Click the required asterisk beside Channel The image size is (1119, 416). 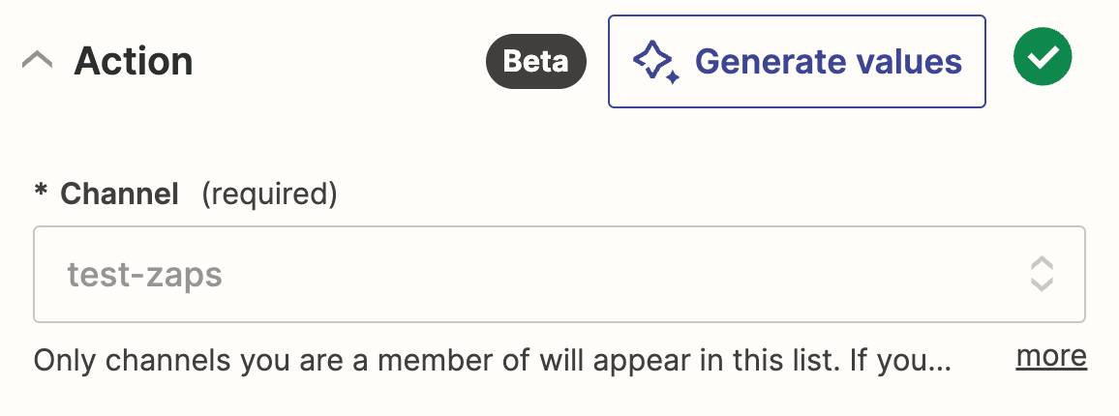click(41, 194)
